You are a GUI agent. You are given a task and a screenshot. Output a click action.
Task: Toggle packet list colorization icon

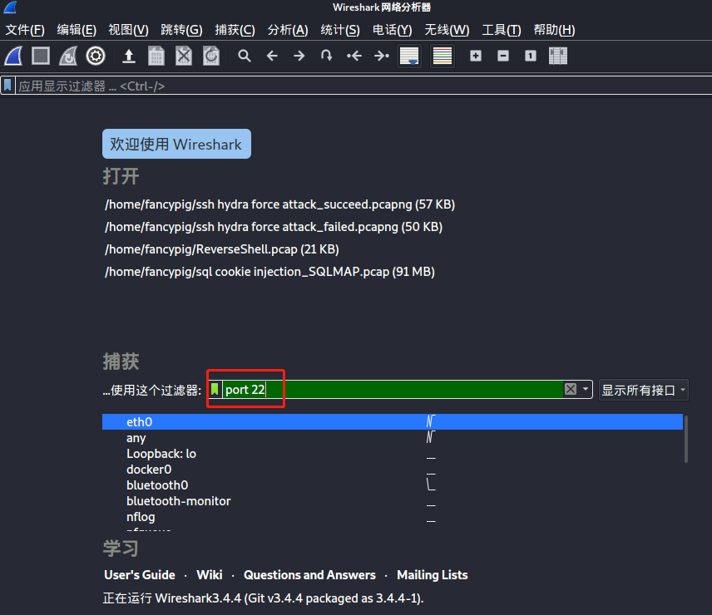(443, 57)
